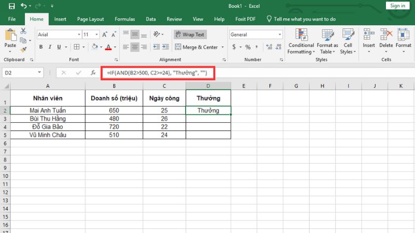Expand the General number format dropdown

[x=280, y=35]
